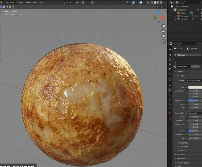Click the zoom magnifier icon in viewport
The image size is (202, 167).
click(163, 26)
